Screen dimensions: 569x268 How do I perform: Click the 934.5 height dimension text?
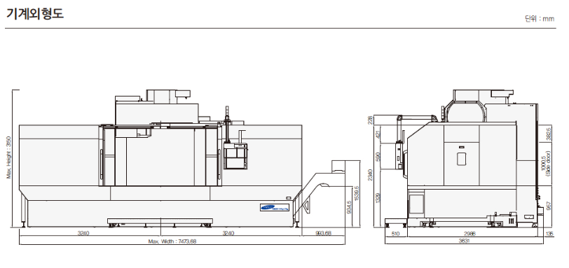pyautogui.click(x=349, y=208)
